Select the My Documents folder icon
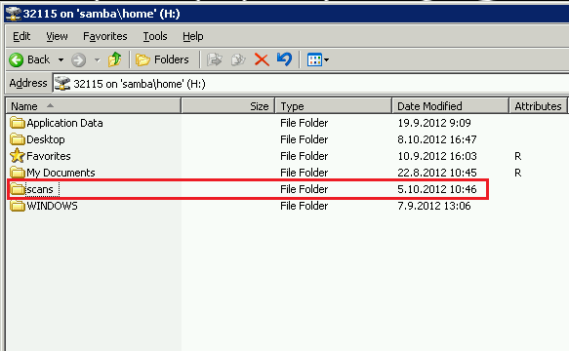 coord(17,173)
